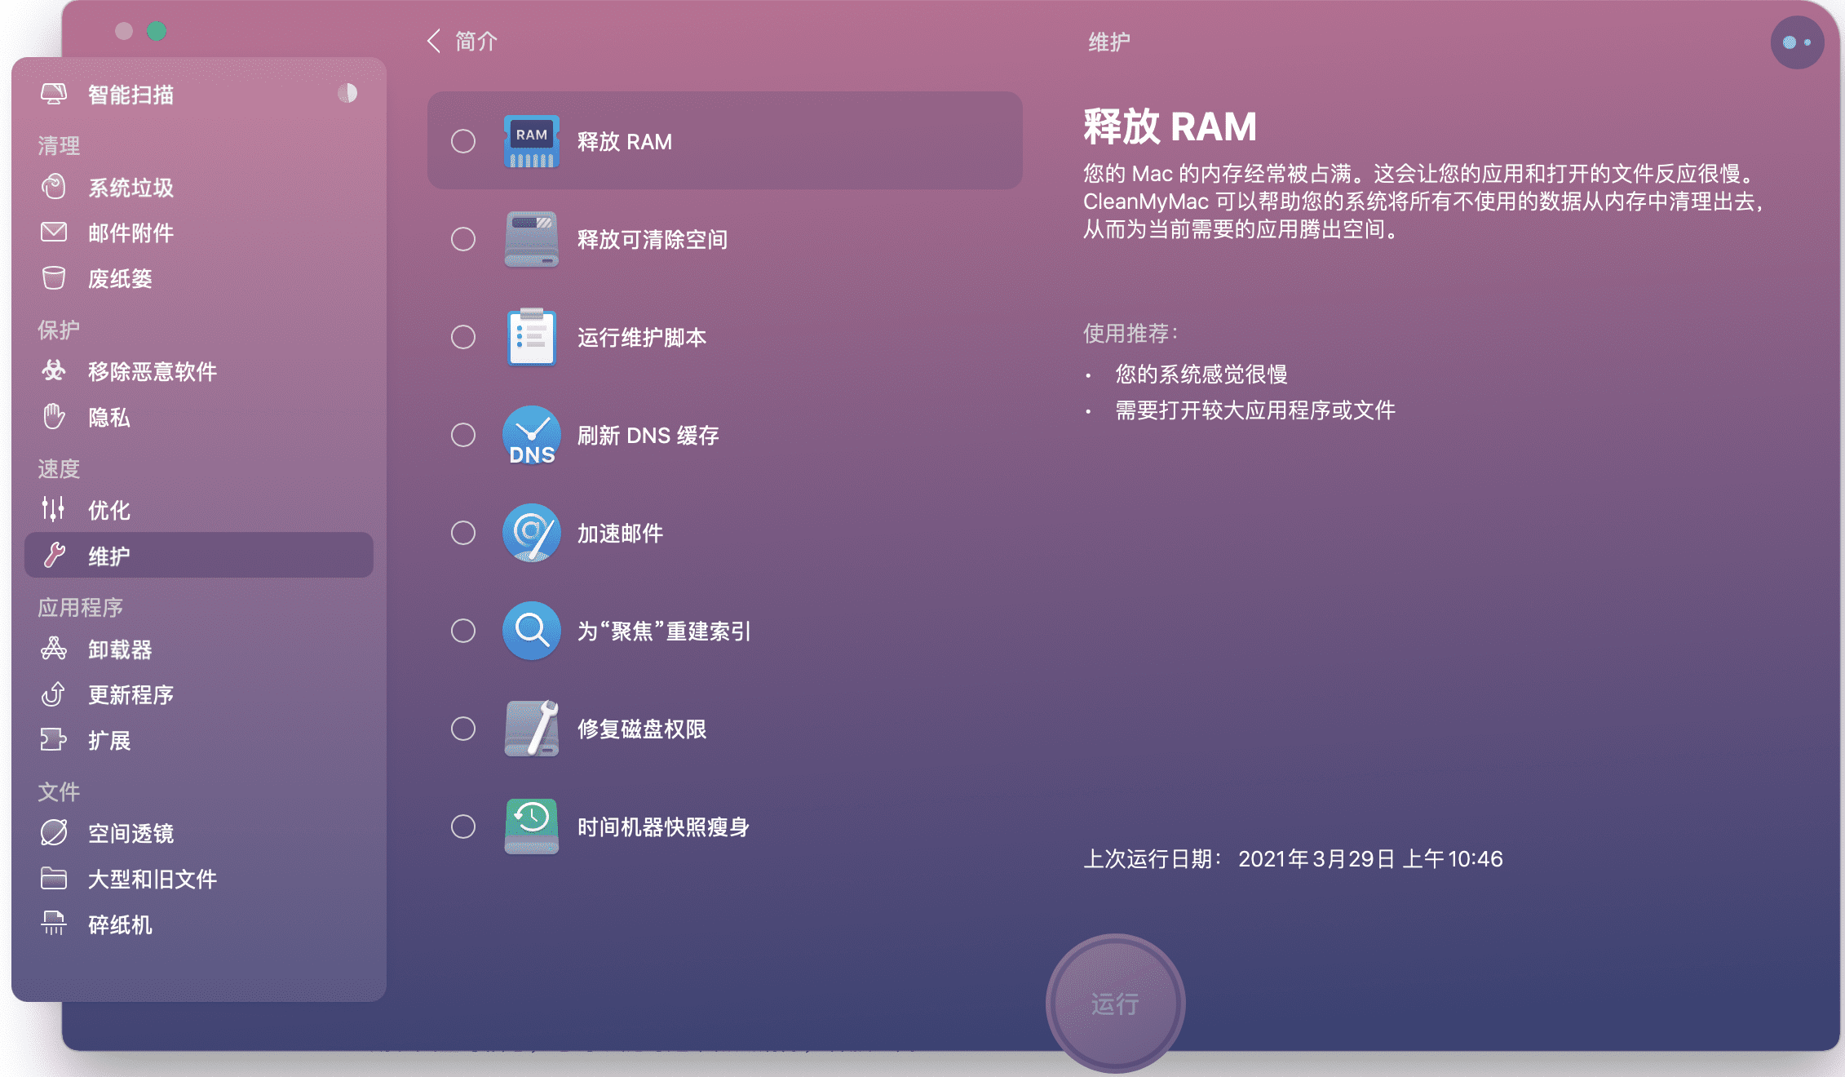The image size is (1845, 1077).
Task: Click the 运行维护脚本 task label
Action: coord(642,337)
